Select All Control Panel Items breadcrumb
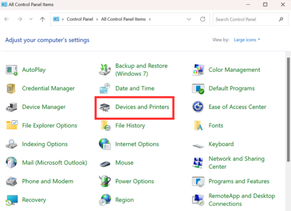Screen dimensions: 291x211 pos(123,19)
